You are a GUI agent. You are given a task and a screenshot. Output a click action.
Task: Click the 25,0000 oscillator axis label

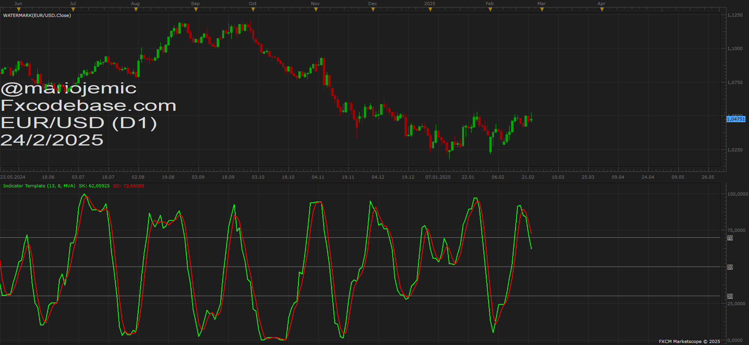point(736,304)
